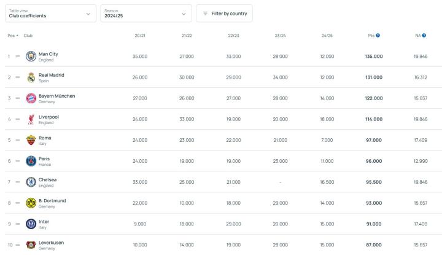Sort table by Pos column
442x255 pixels.
click(x=12, y=36)
